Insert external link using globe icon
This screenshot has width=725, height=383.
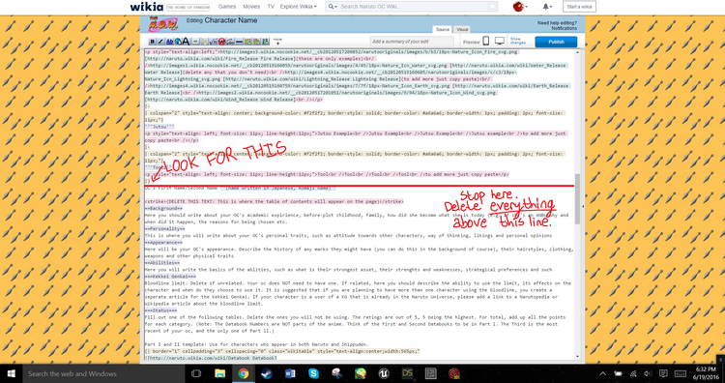tap(178, 42)
